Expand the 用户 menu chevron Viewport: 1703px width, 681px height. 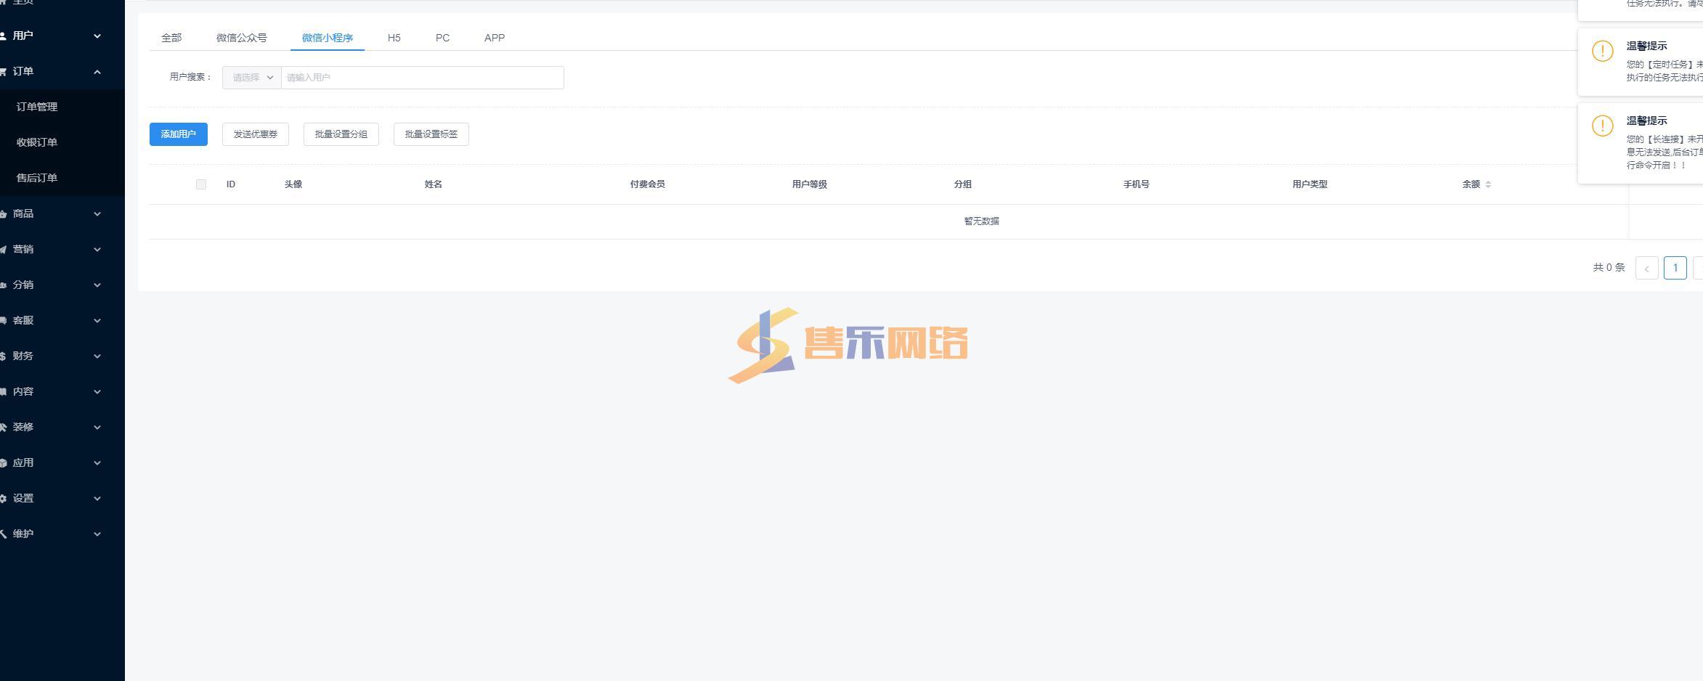(x=97, y=36)
